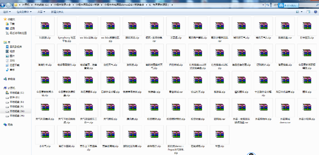Change the view with the views button
319x155 pixels.
[x=297, y=12]
